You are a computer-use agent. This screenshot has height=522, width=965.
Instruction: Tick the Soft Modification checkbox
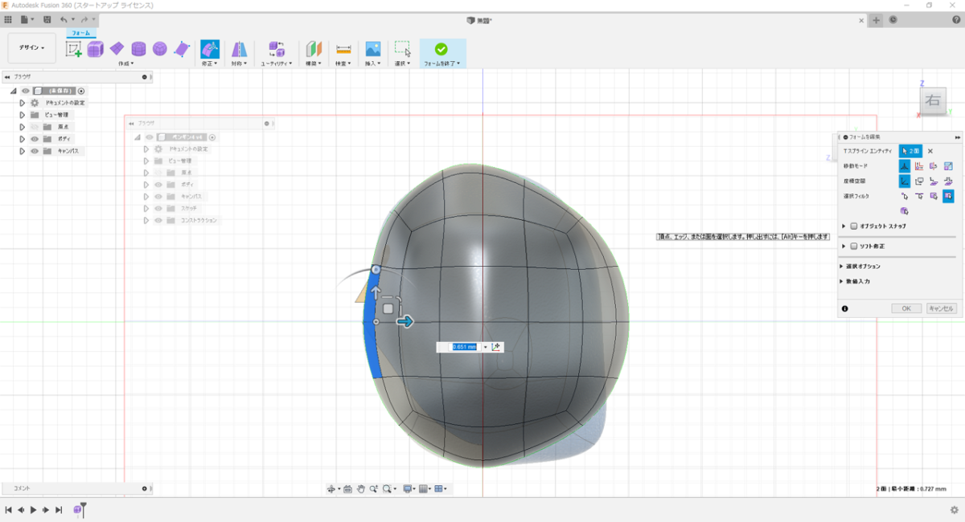point(854,246)
